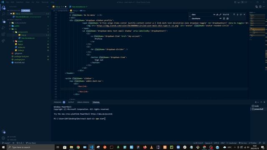Collapse the project root folder section
Viewport: 267px width, 150px height.
(8, 20)
